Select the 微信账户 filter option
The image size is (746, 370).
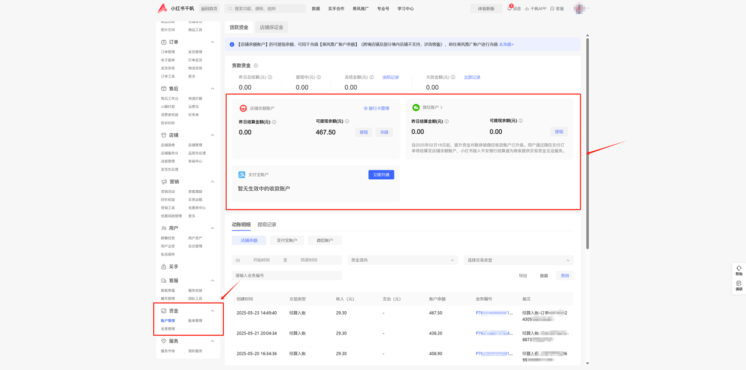(x=325, y=240)
